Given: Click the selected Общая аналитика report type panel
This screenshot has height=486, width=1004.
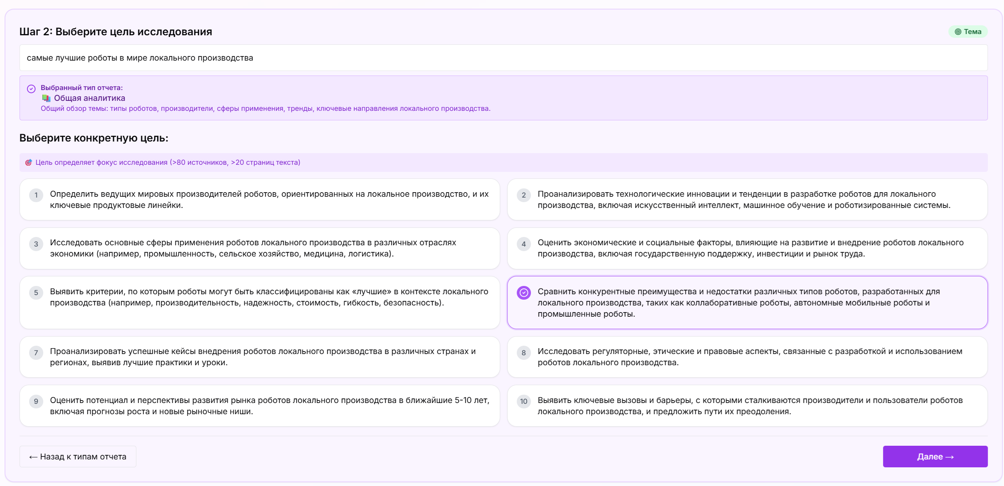Looking at the screenshot, I should [x=503, y=98].
